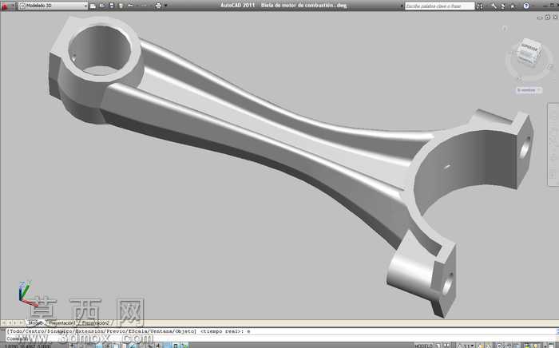Image resolution: width=559 pixels, height=348 pixels.
Task: Toggle the MODELO button in status bar
Action: point(423,346)
